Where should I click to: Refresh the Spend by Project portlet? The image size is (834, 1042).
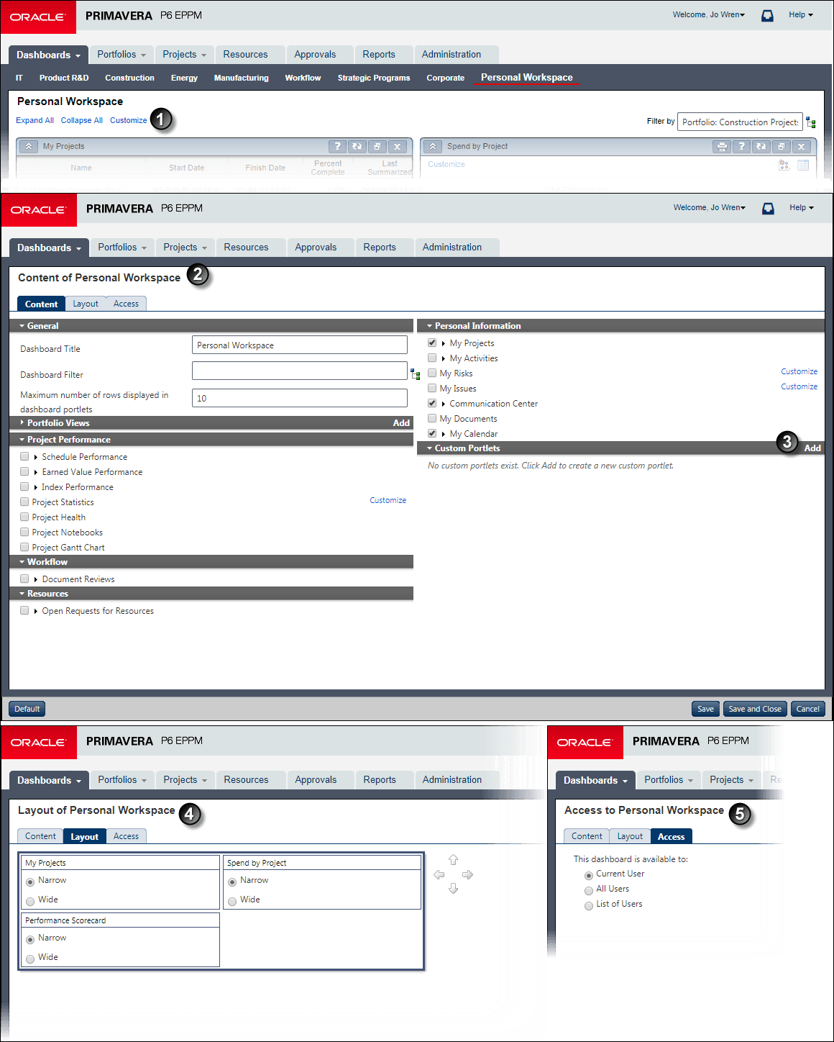pos(761,146)
